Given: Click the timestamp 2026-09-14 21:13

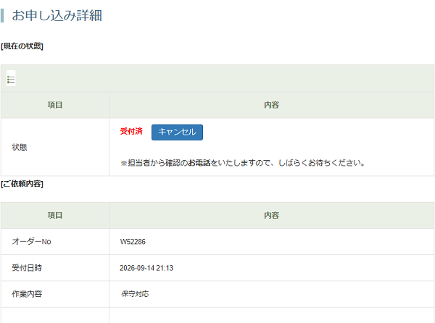Looking at the screenshot, I should [x=146, y=268].
